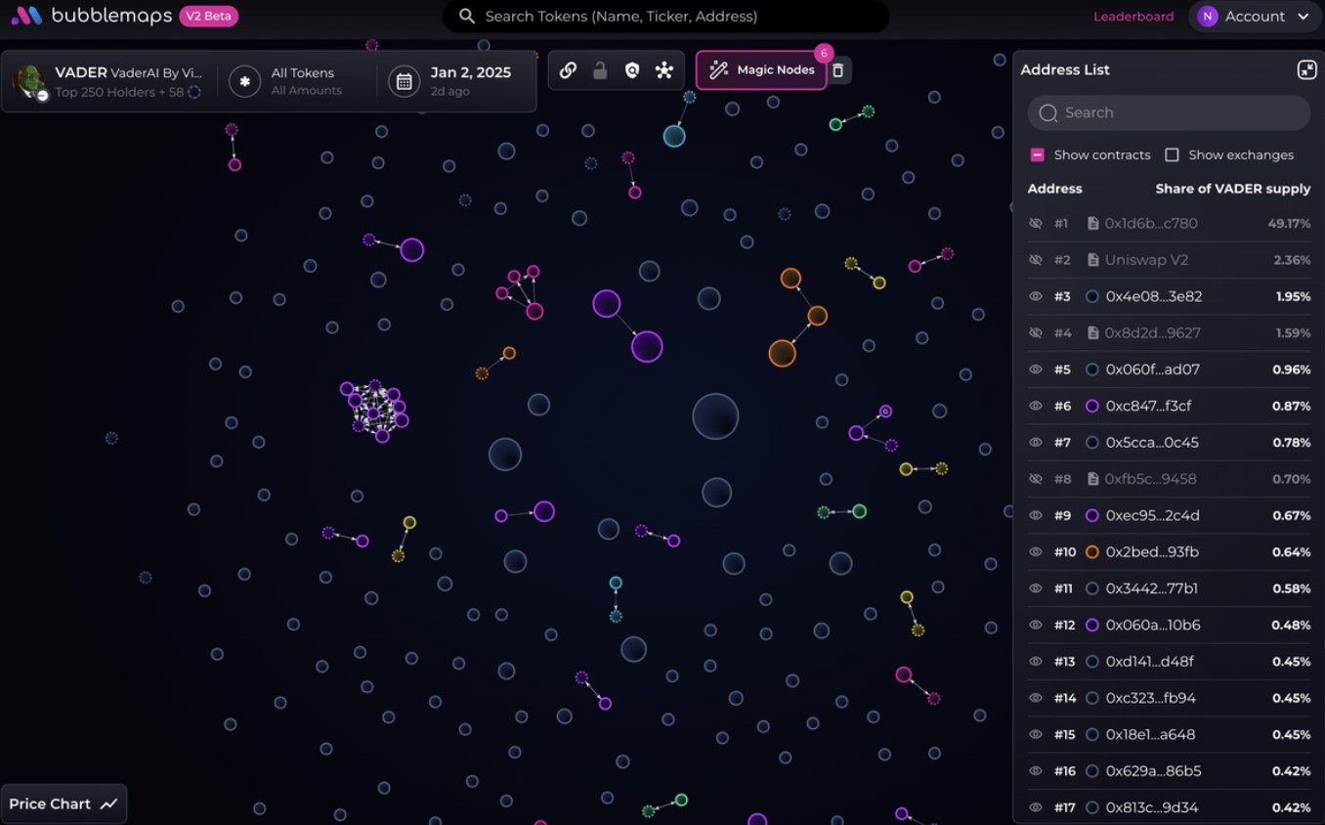The height and width of the screenshot is (825, 1325).
Task: Click the cluster nodes icon in toolbar
Action: click(x=664, y=70)
